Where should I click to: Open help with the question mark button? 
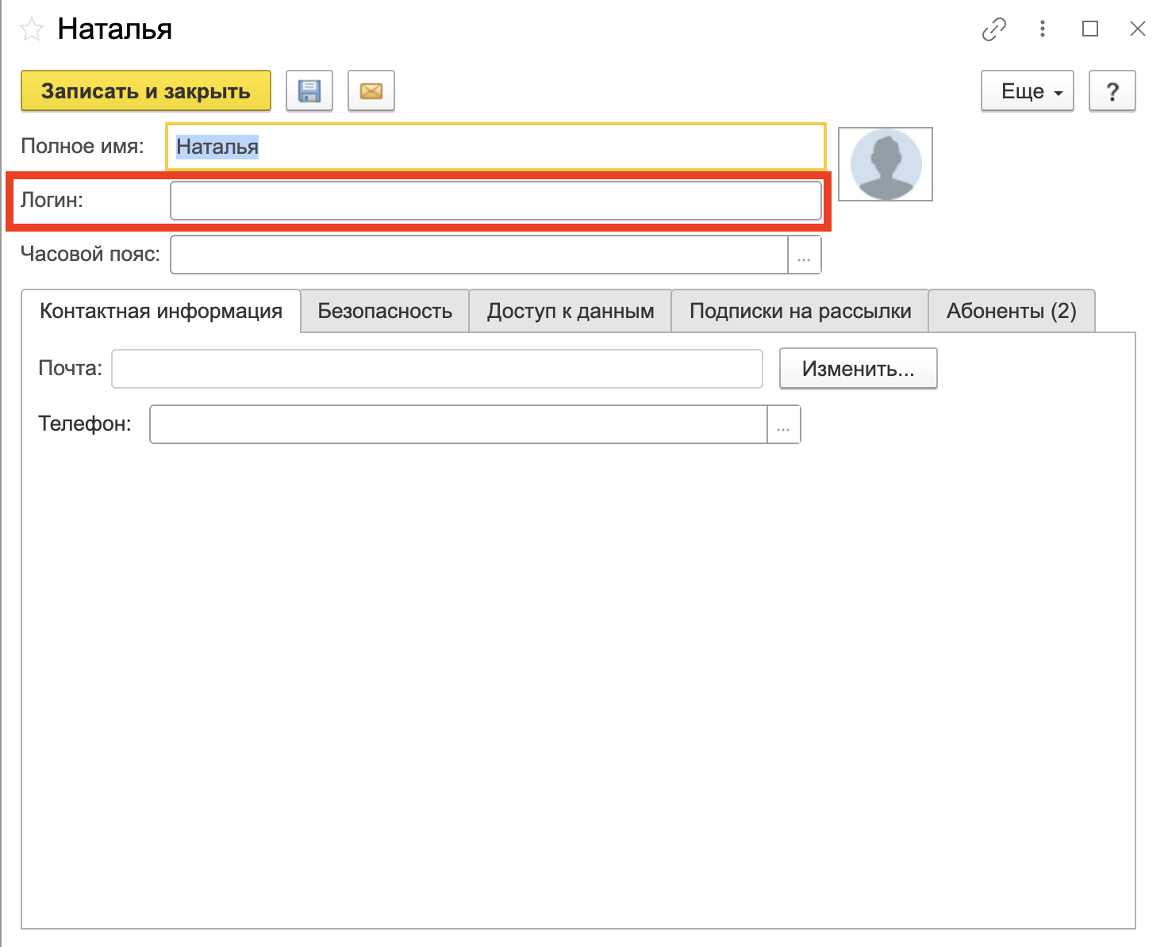click(1112, 91)
